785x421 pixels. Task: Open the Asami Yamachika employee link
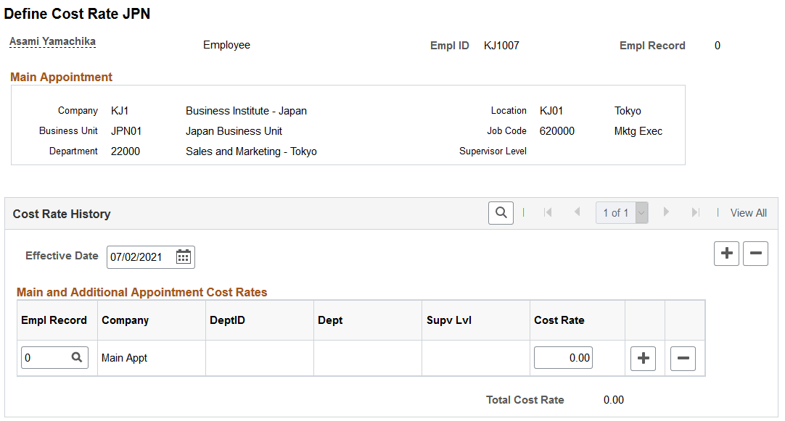point(52,41)
